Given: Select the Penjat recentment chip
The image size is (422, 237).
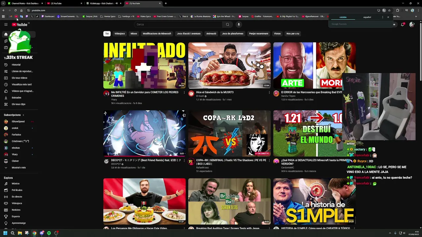Looking at the screenshot, I should pos(259,34).
